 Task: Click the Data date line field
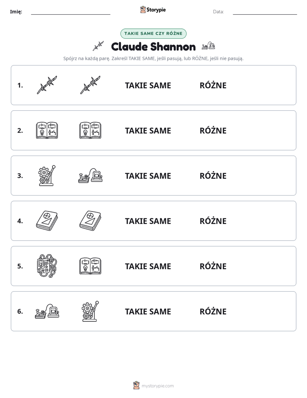click(x=265, y=12)
